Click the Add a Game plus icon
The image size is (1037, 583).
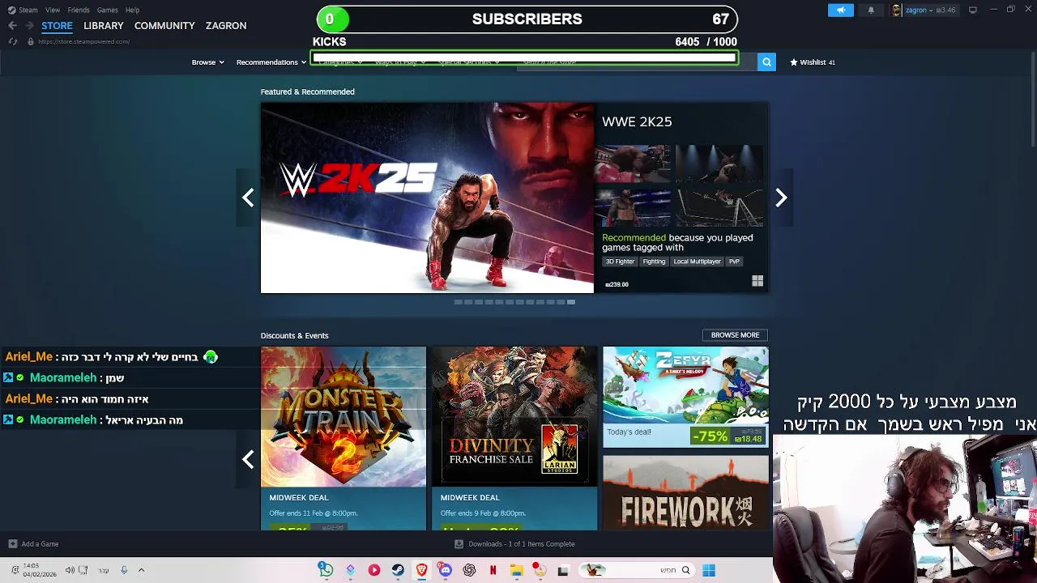point(12,544)
